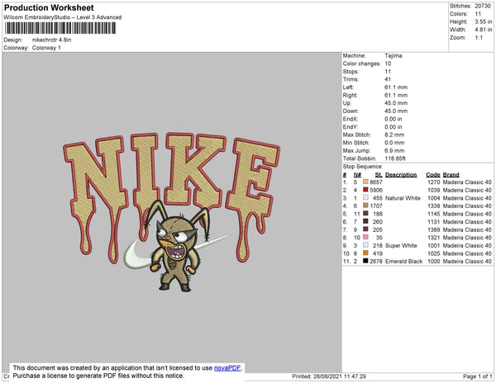The height and width of the screenshot is (383, 496).
Task: Click the Natural White color swatch
Action: tap(365, 197)
